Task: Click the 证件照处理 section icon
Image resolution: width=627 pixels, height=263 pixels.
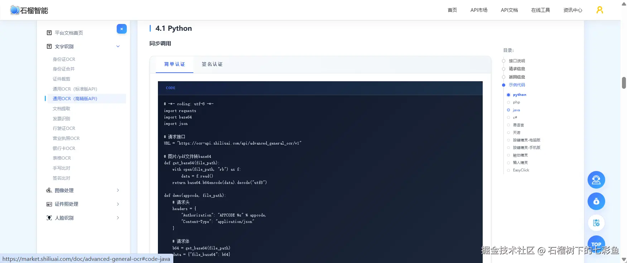Action: coord(49,204)
